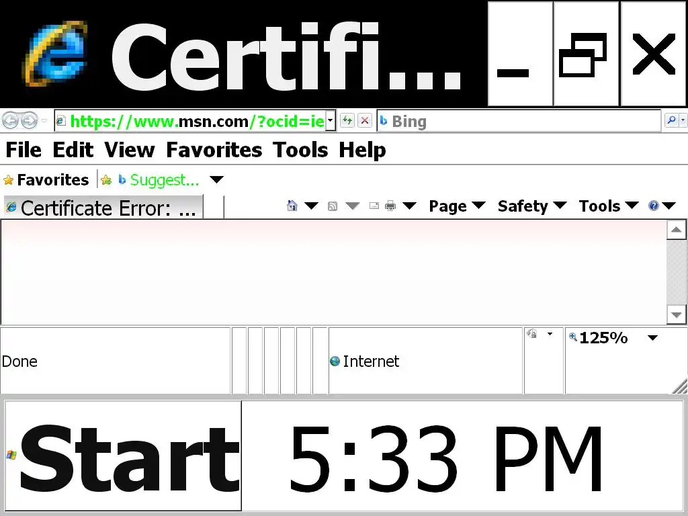Screen dimensions: 688x516
Task: Click the Internet security zone indicator
Action: [x=425, y=361]
